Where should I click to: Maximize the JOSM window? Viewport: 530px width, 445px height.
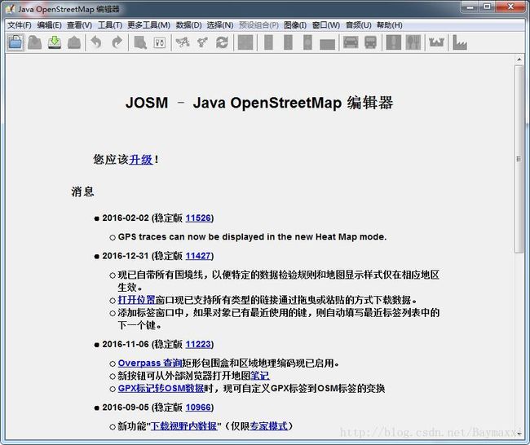tap(487, 7)
